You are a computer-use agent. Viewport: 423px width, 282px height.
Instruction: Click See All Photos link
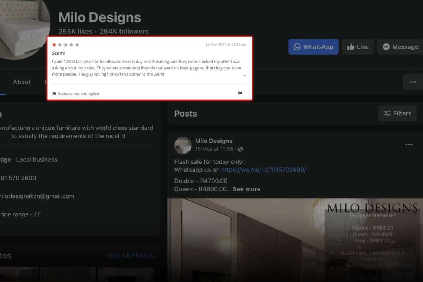pyautogui.click(x=130, y=256)
